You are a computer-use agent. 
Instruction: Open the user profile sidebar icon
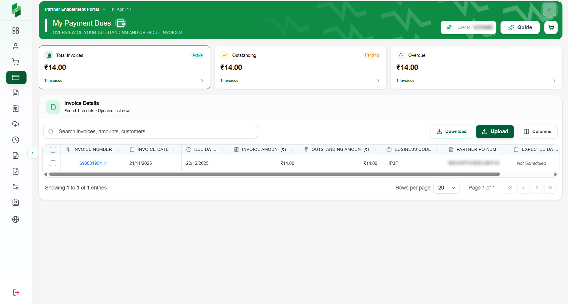click(x=15, y=46)
